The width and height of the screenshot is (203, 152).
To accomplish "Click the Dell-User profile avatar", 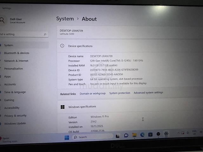I will coord(2,20).
